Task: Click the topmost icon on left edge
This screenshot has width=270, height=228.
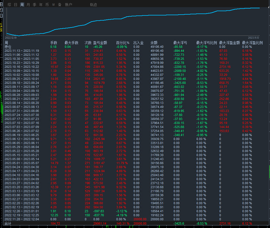Action: click(1, 4)
